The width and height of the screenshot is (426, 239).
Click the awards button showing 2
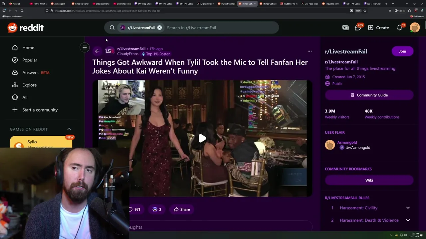tap(157, 209)
